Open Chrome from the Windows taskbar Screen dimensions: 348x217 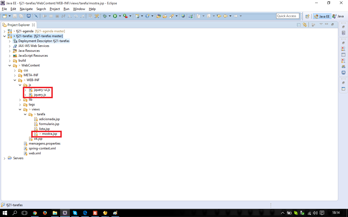pos(35,213)
